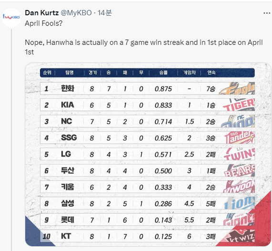Click the NC Dinos logo in the standings
272x251 pixels.
coord(238,121)
